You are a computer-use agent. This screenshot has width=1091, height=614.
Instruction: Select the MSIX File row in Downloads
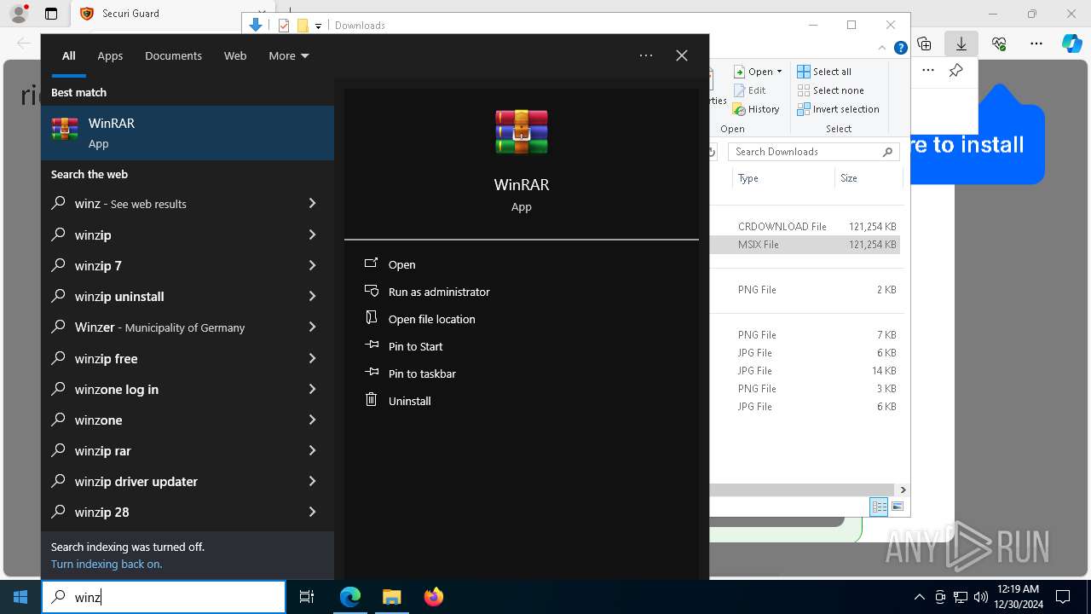coord(805,245)
